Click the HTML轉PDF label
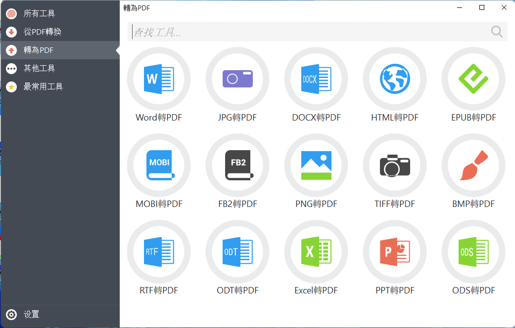Screen dimensions: 515x328 pyautogui.click(x=395, y=118)
